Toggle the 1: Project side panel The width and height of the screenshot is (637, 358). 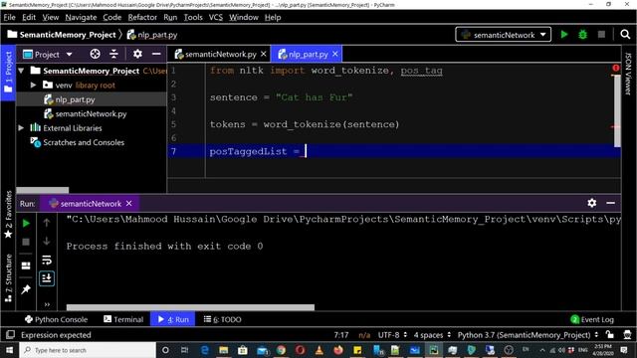point(8,72)
